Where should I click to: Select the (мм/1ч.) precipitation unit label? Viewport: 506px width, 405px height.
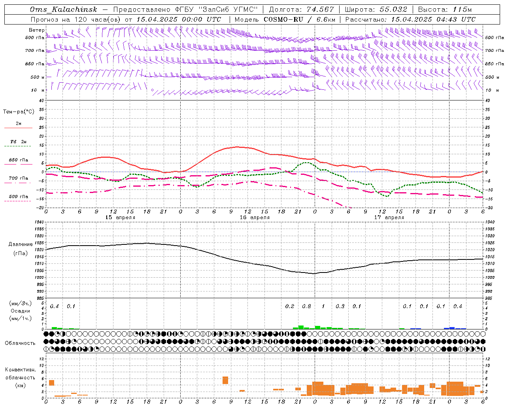[x=21, y=318]
